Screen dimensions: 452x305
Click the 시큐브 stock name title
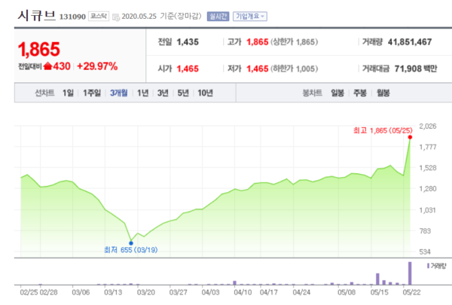[36, 15]
